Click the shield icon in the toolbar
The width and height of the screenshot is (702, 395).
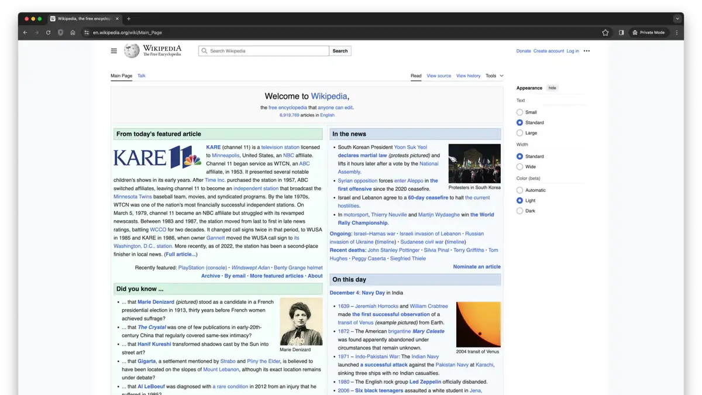click(x=60, y=33)
